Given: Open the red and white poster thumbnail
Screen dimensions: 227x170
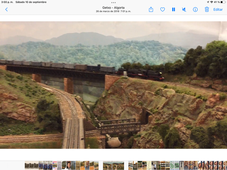Looking at the screenshot, I should tap(55, 165).
